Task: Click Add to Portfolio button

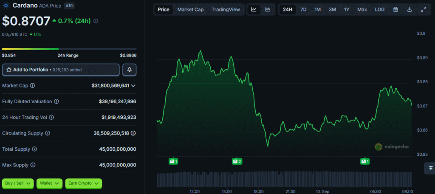Action: [61, 70]
